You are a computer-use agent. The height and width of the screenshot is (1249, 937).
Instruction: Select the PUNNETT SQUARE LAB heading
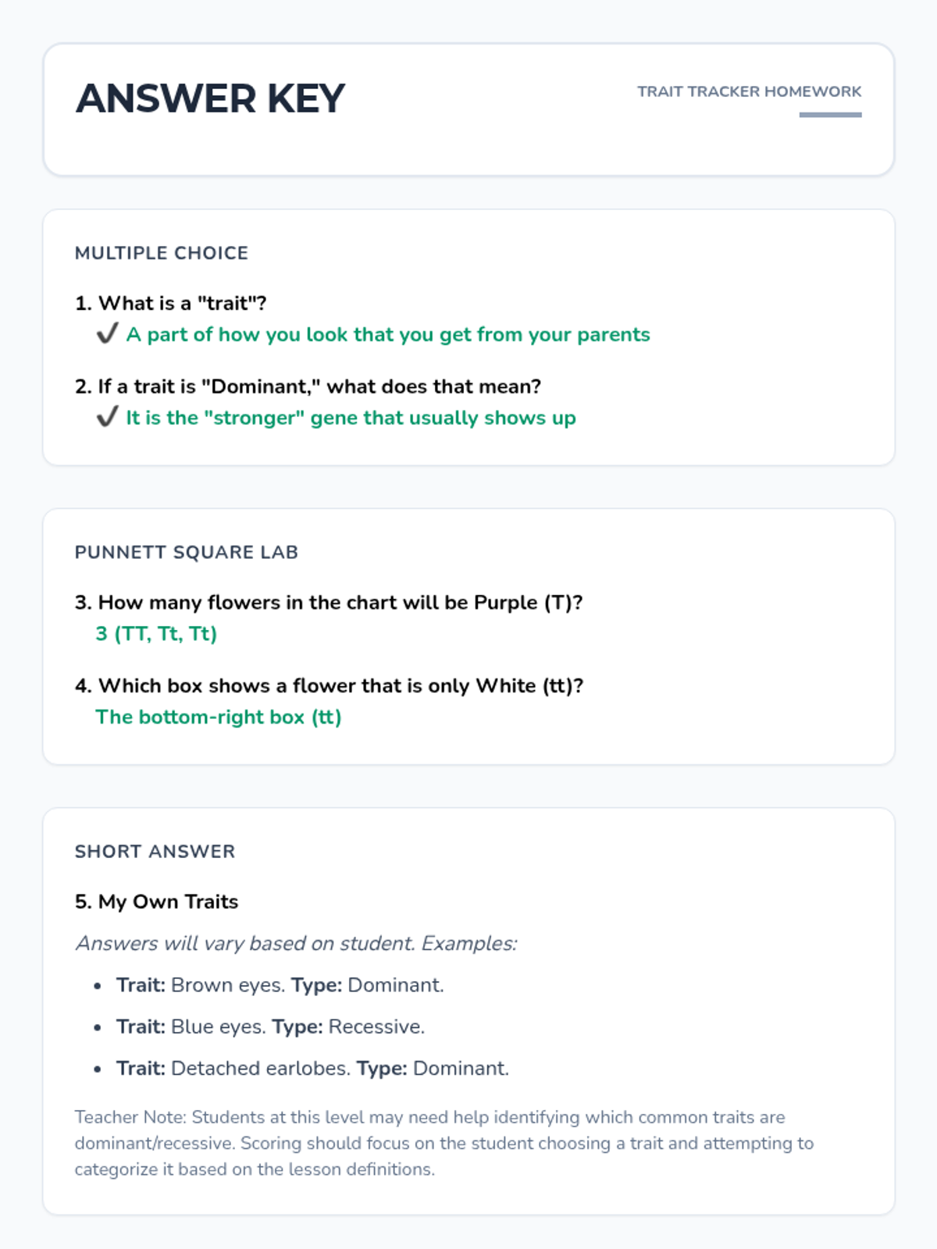(x=187, y=552)
